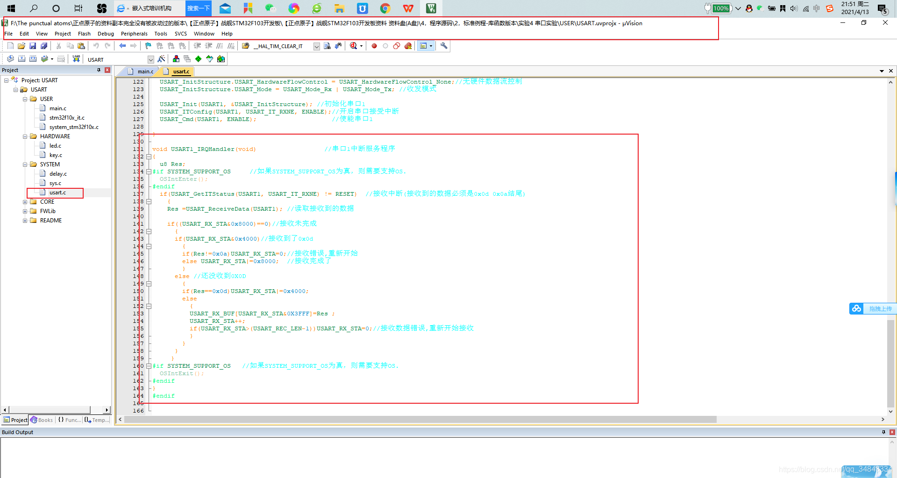Screen dimensions: 897x478
Task: Open Options for Target magic wand icon
Action: [x=161, y=59]
